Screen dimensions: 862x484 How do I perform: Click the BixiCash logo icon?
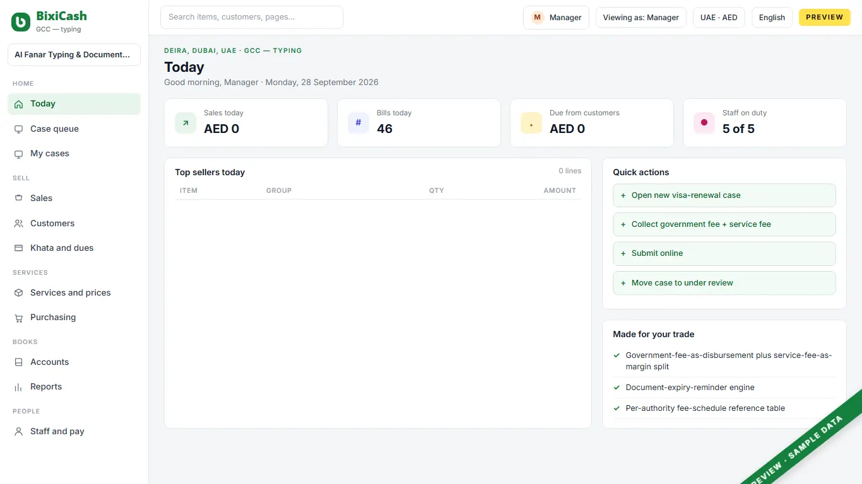tap(21, 22)
